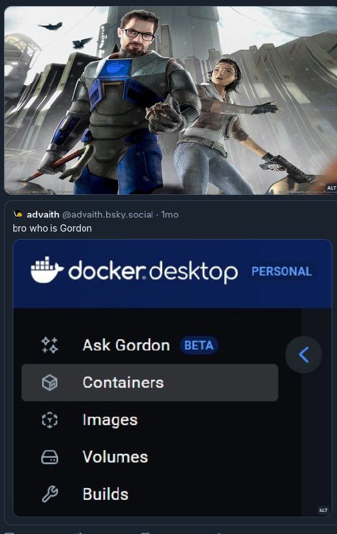Click the PERSONAL plan label
Screen dimensions: 337x534
(282, 272)
